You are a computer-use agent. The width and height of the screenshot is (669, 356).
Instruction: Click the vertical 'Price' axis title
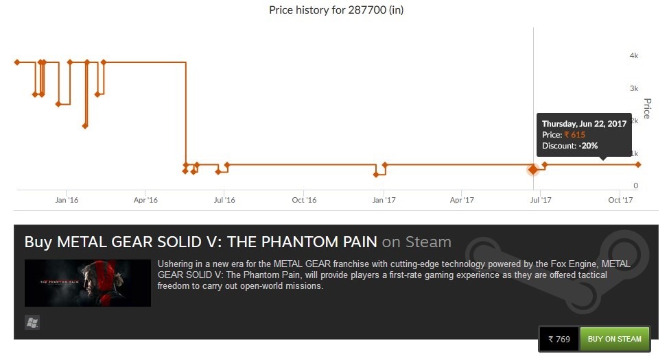646,109
